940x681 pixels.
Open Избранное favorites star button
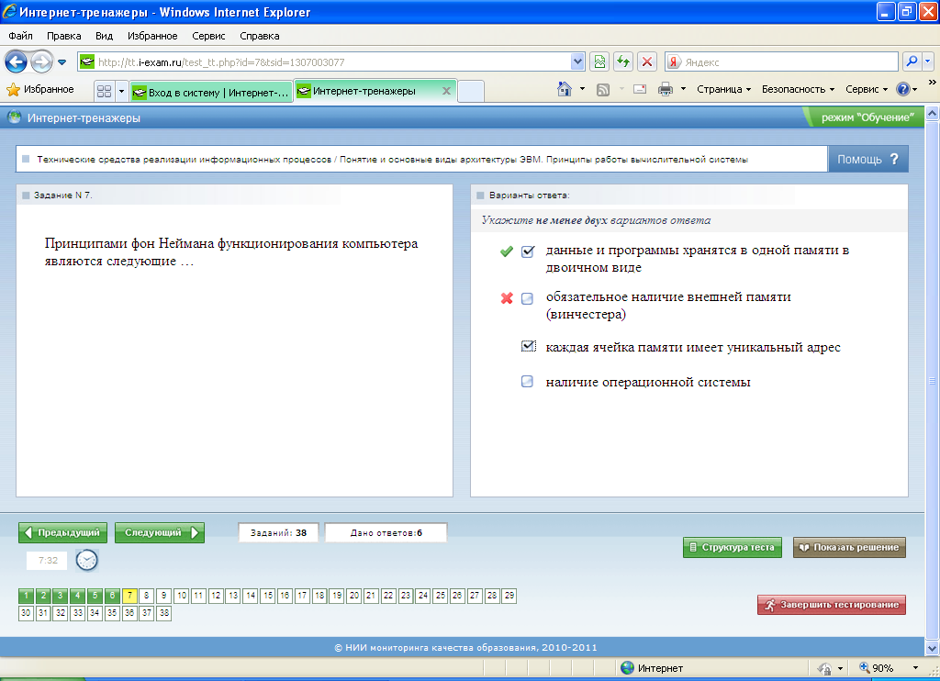40,89
